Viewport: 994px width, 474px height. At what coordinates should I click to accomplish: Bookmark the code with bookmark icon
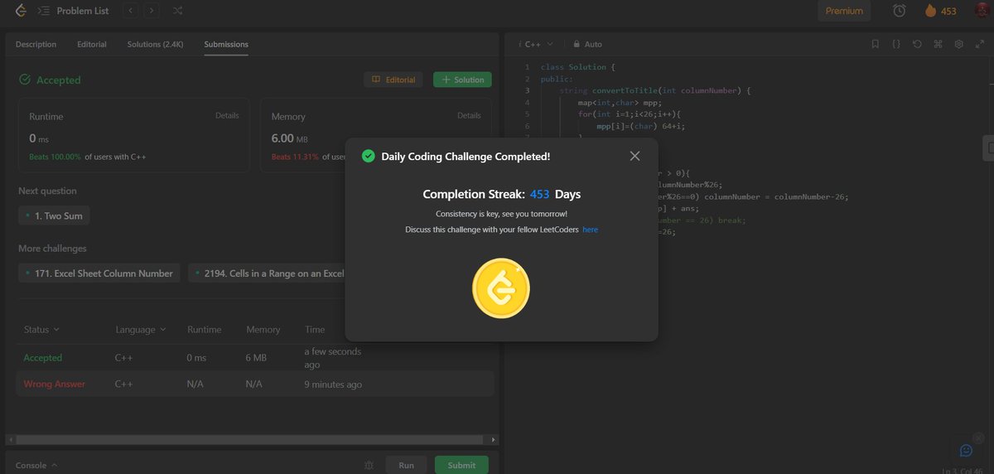tap(876, 44)
